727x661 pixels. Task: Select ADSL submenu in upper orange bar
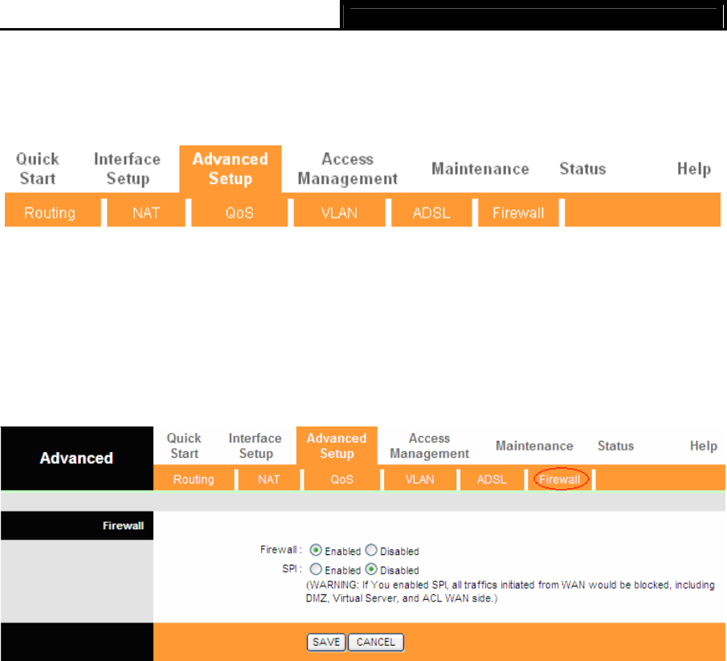431,213
